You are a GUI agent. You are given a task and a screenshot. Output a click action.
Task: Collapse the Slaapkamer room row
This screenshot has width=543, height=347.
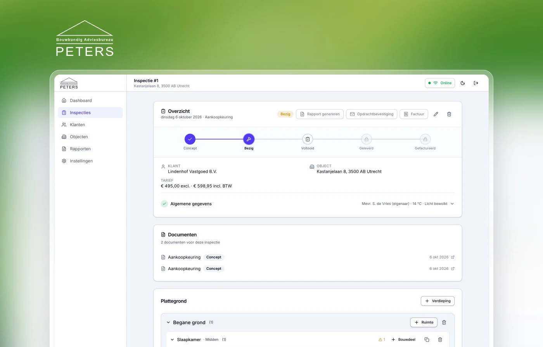pyautogui.click(x=172, y=340)
